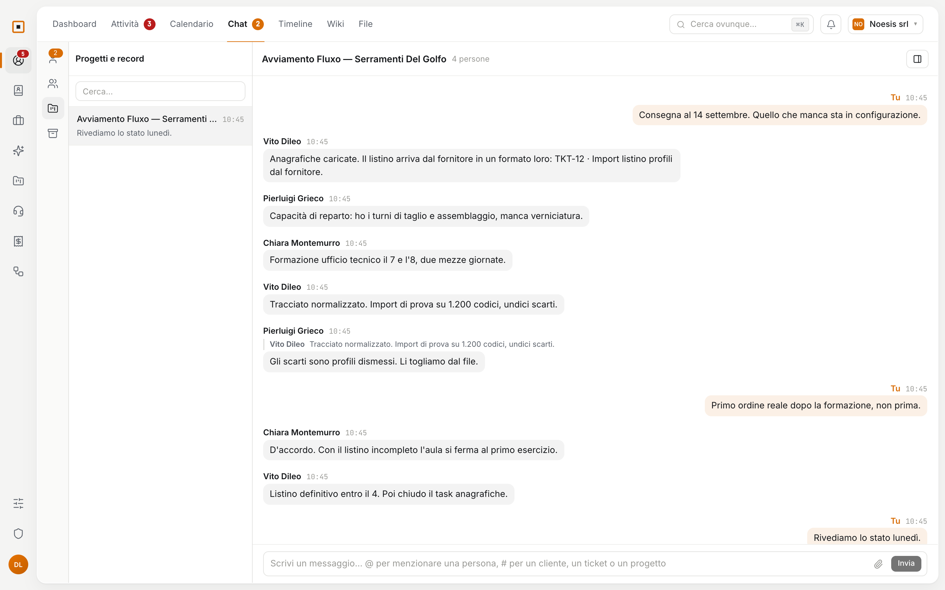Open the sparkles AI icon in sidebar
945x590 pixels.
(x=18, y=151)
